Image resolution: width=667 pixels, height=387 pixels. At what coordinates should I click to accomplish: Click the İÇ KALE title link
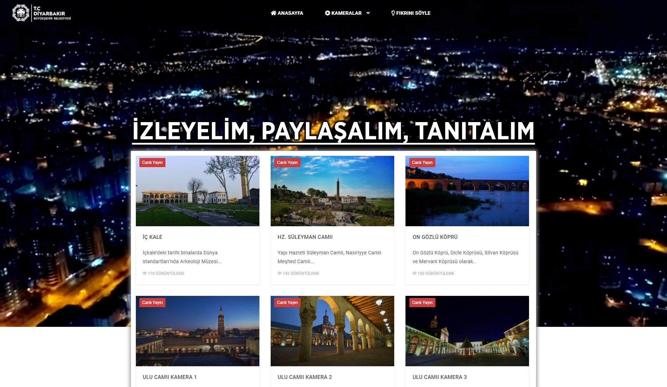152,237
